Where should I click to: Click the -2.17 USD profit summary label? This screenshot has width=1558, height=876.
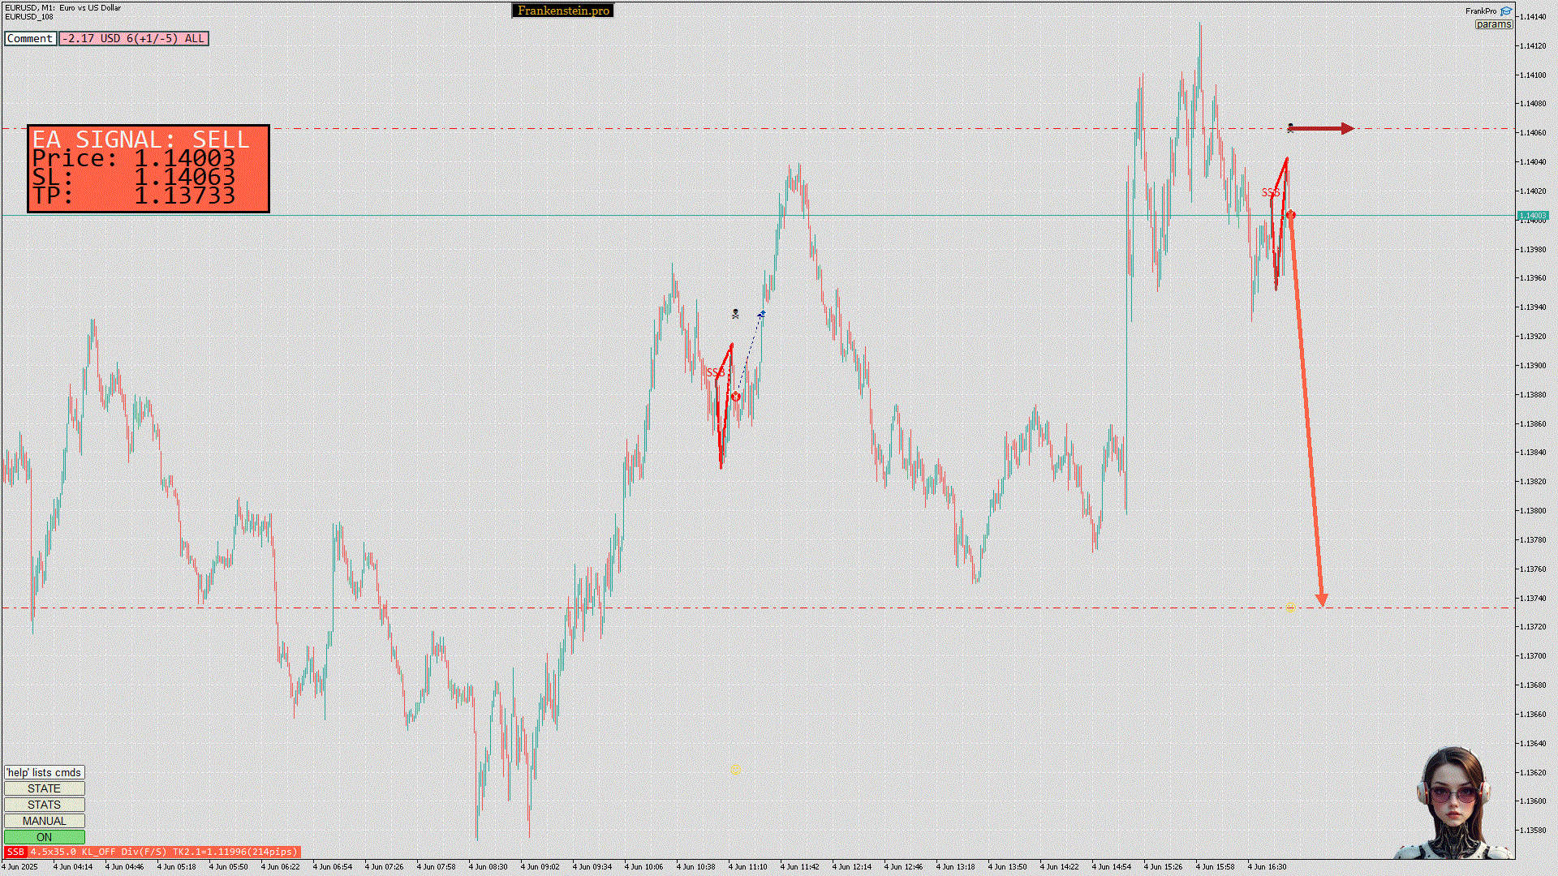tap(133, 38)
